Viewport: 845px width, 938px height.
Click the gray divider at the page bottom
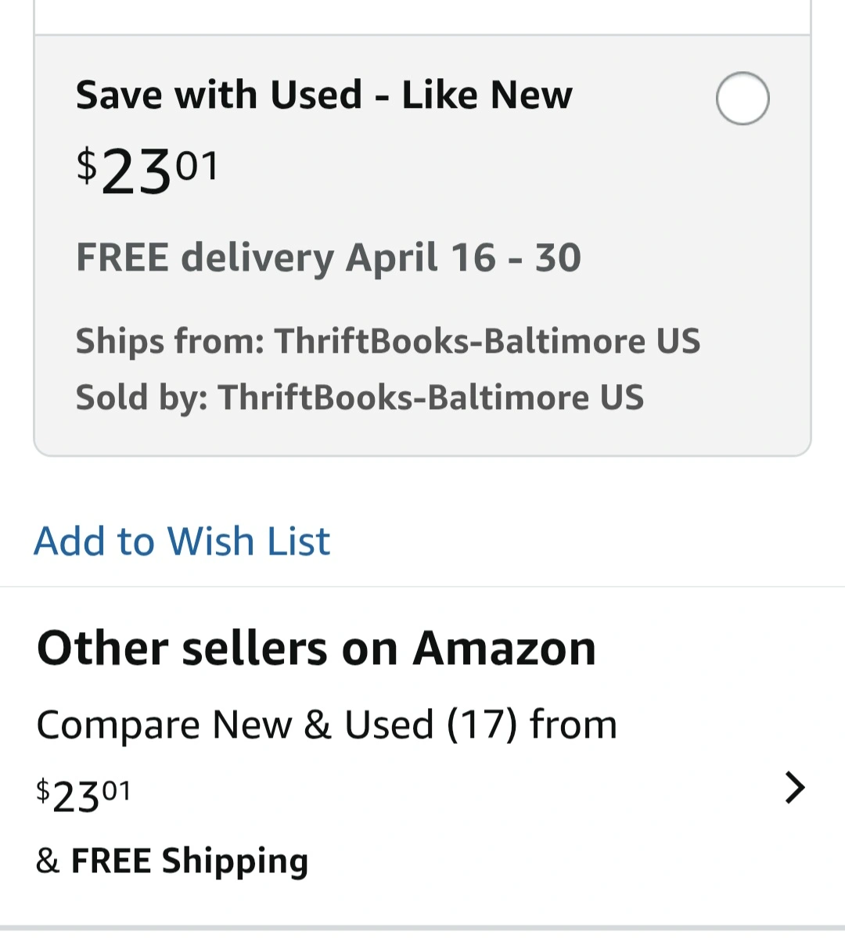tap(422, 930)
